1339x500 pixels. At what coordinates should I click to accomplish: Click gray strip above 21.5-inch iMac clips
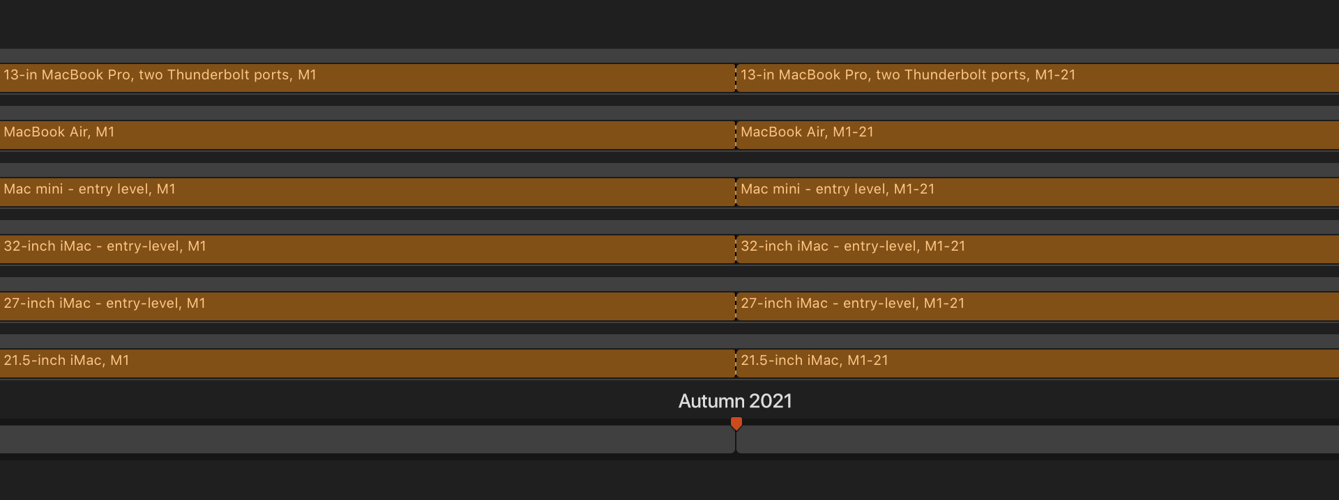pos(669,341)
